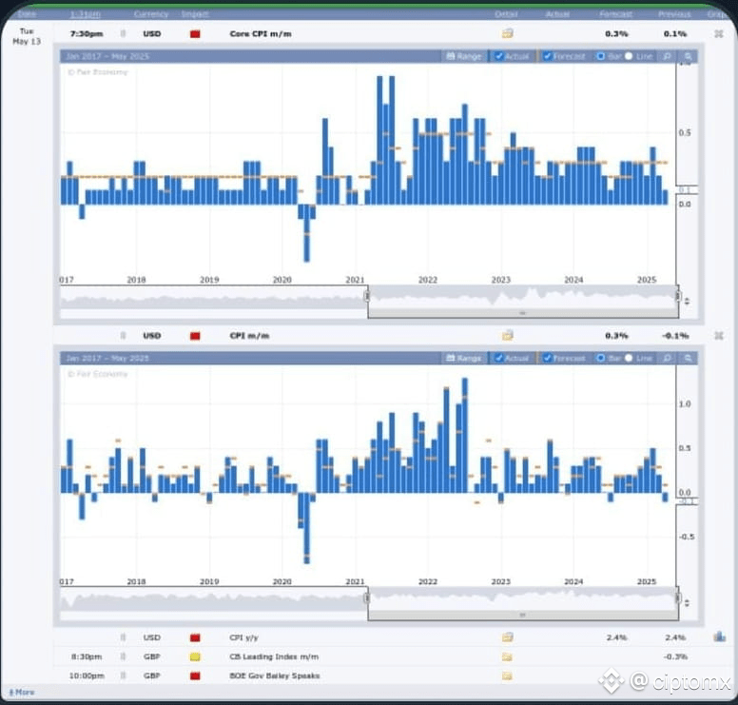Click up/down arrows beside Core CPI range bar

[x=688, y=301]
